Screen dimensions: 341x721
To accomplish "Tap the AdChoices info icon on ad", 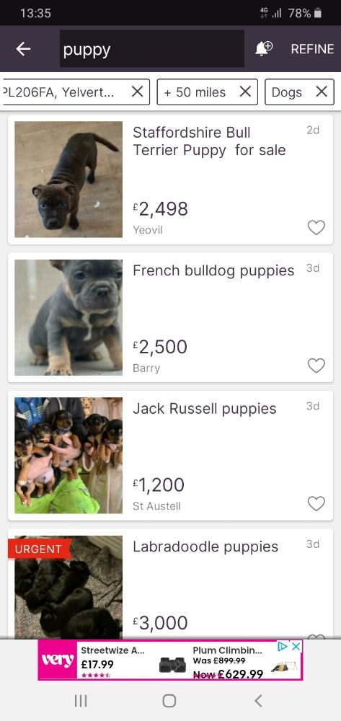I will tap(283, 647).
